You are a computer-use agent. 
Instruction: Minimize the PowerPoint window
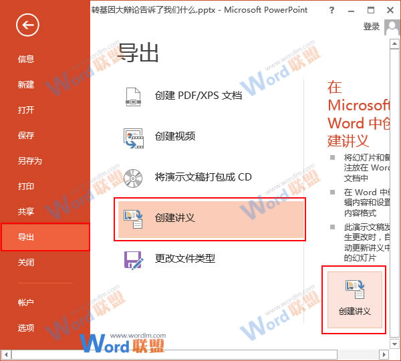click(351, 11)
